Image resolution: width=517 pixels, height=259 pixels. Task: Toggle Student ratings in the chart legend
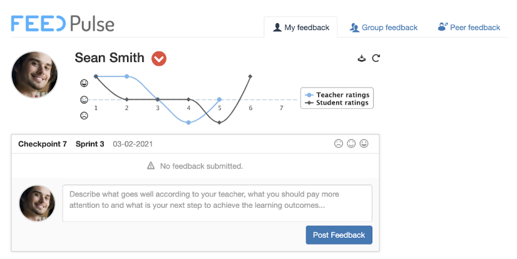click(x=337, y=103)
